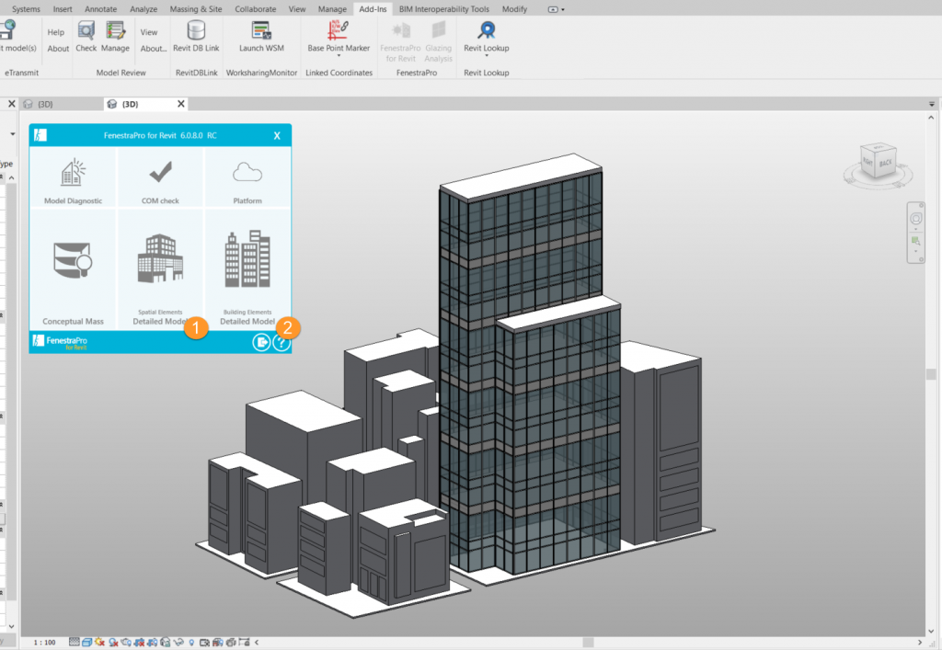This screenshot has width=942, height=650.
Task: Click the Temporary View Properties icon
Action: [x=205, y=643]
